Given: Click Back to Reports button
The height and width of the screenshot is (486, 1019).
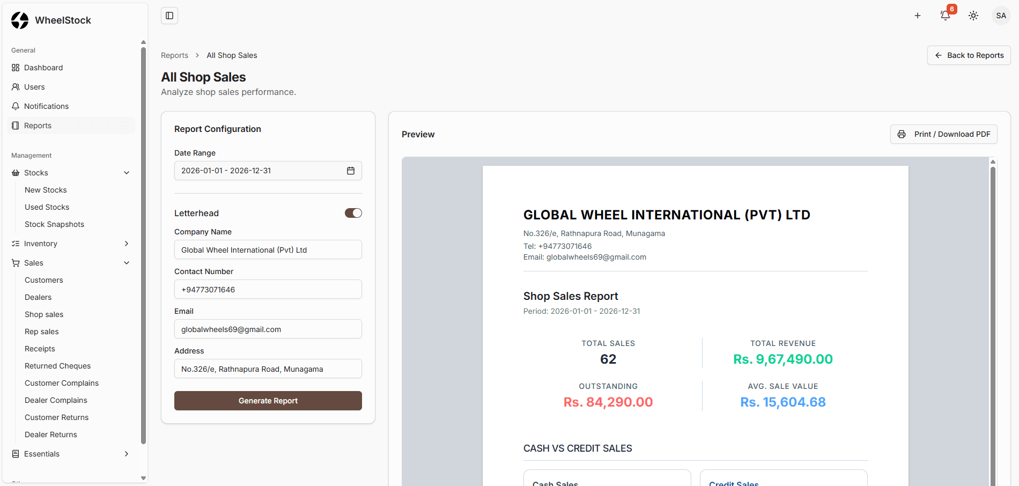Looking at the screenshot, I should [969, 55].
